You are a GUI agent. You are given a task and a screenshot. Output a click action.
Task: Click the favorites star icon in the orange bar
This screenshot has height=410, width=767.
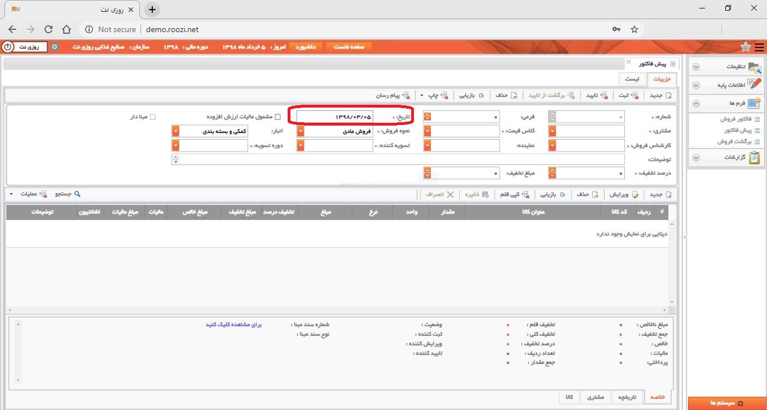point(746,47)
